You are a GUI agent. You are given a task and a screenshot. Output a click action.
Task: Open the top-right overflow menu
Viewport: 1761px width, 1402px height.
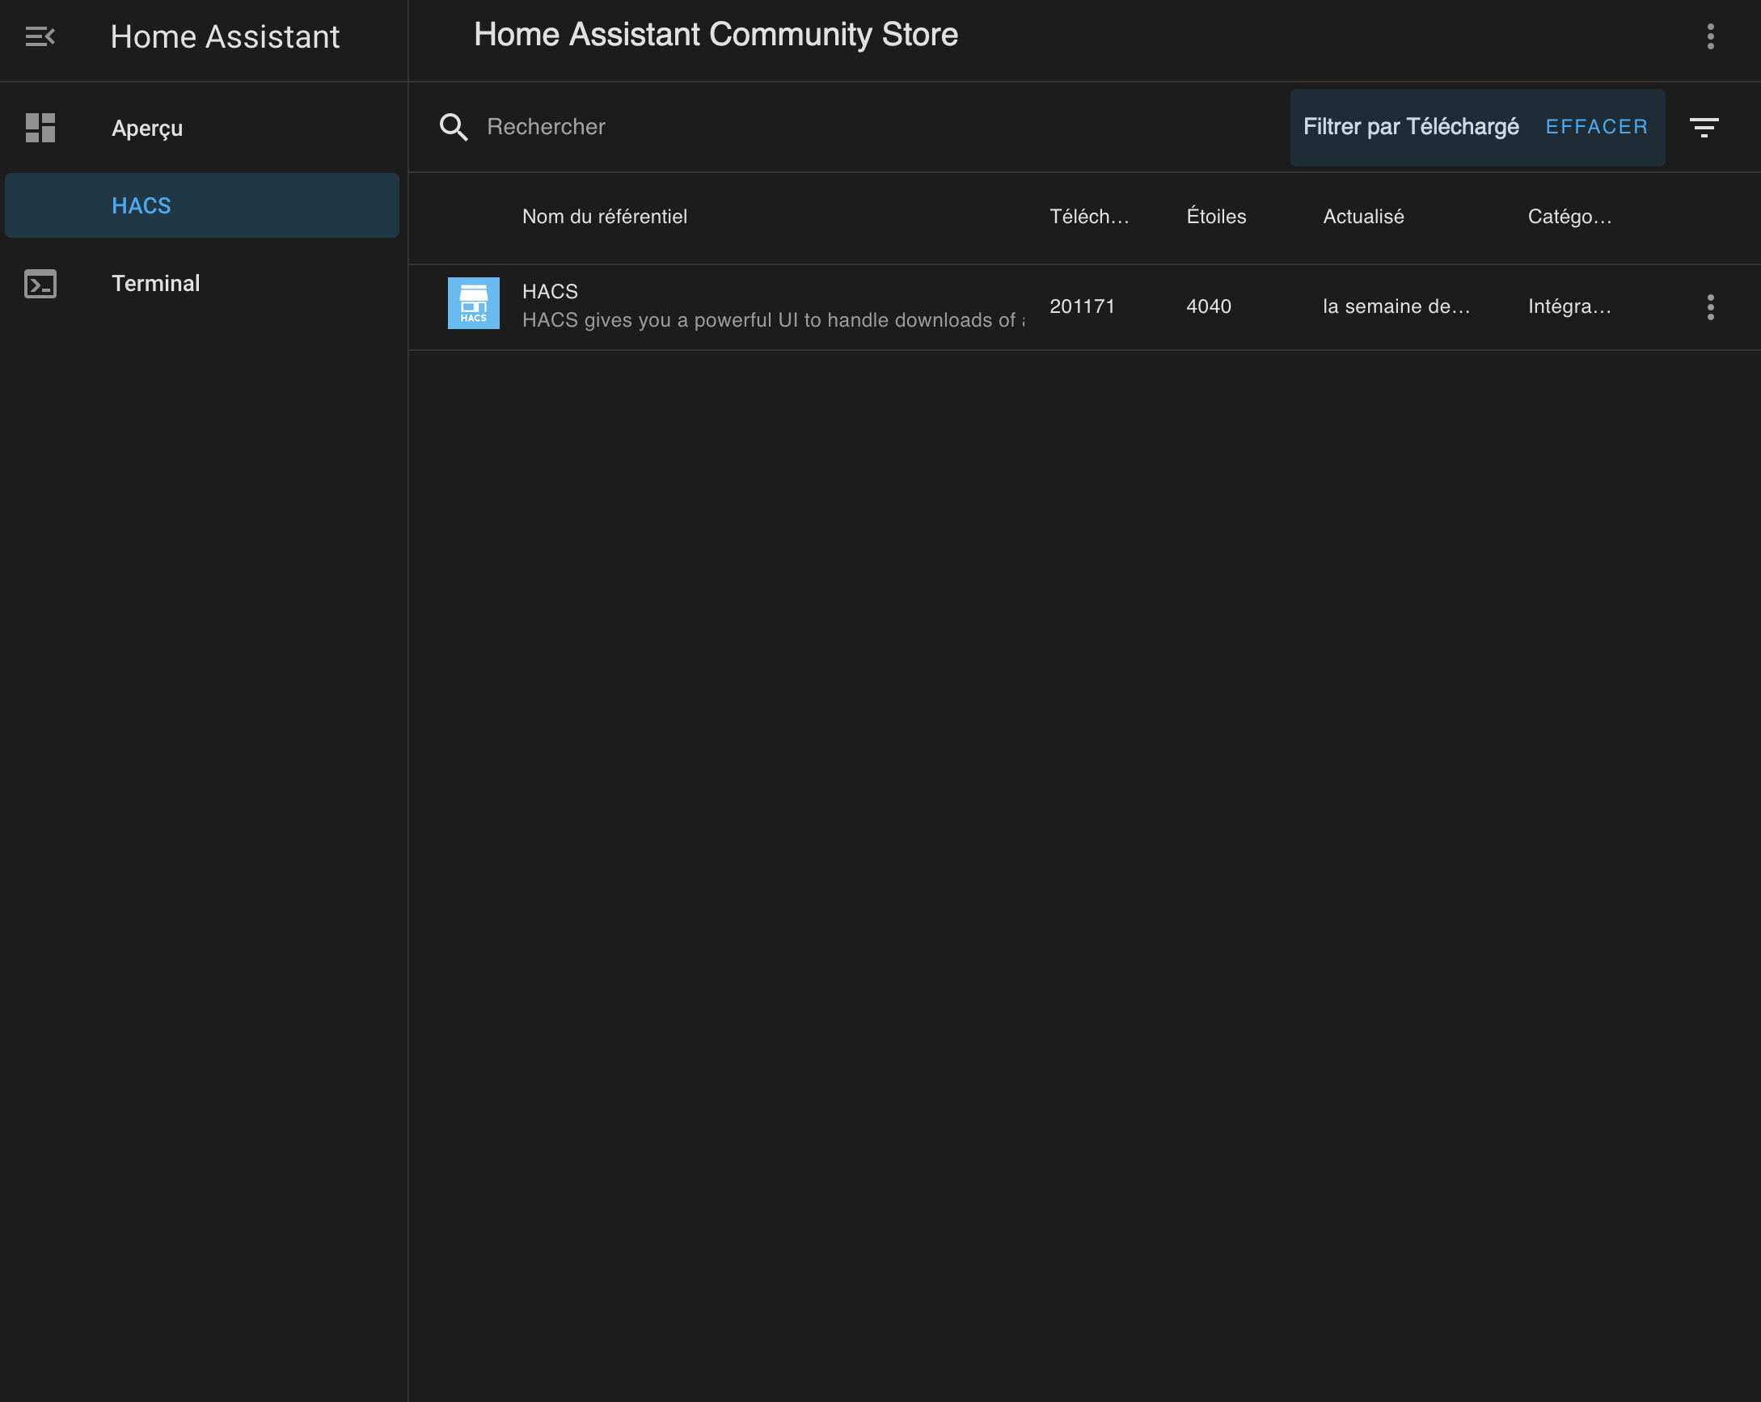tap(1710, 36)
